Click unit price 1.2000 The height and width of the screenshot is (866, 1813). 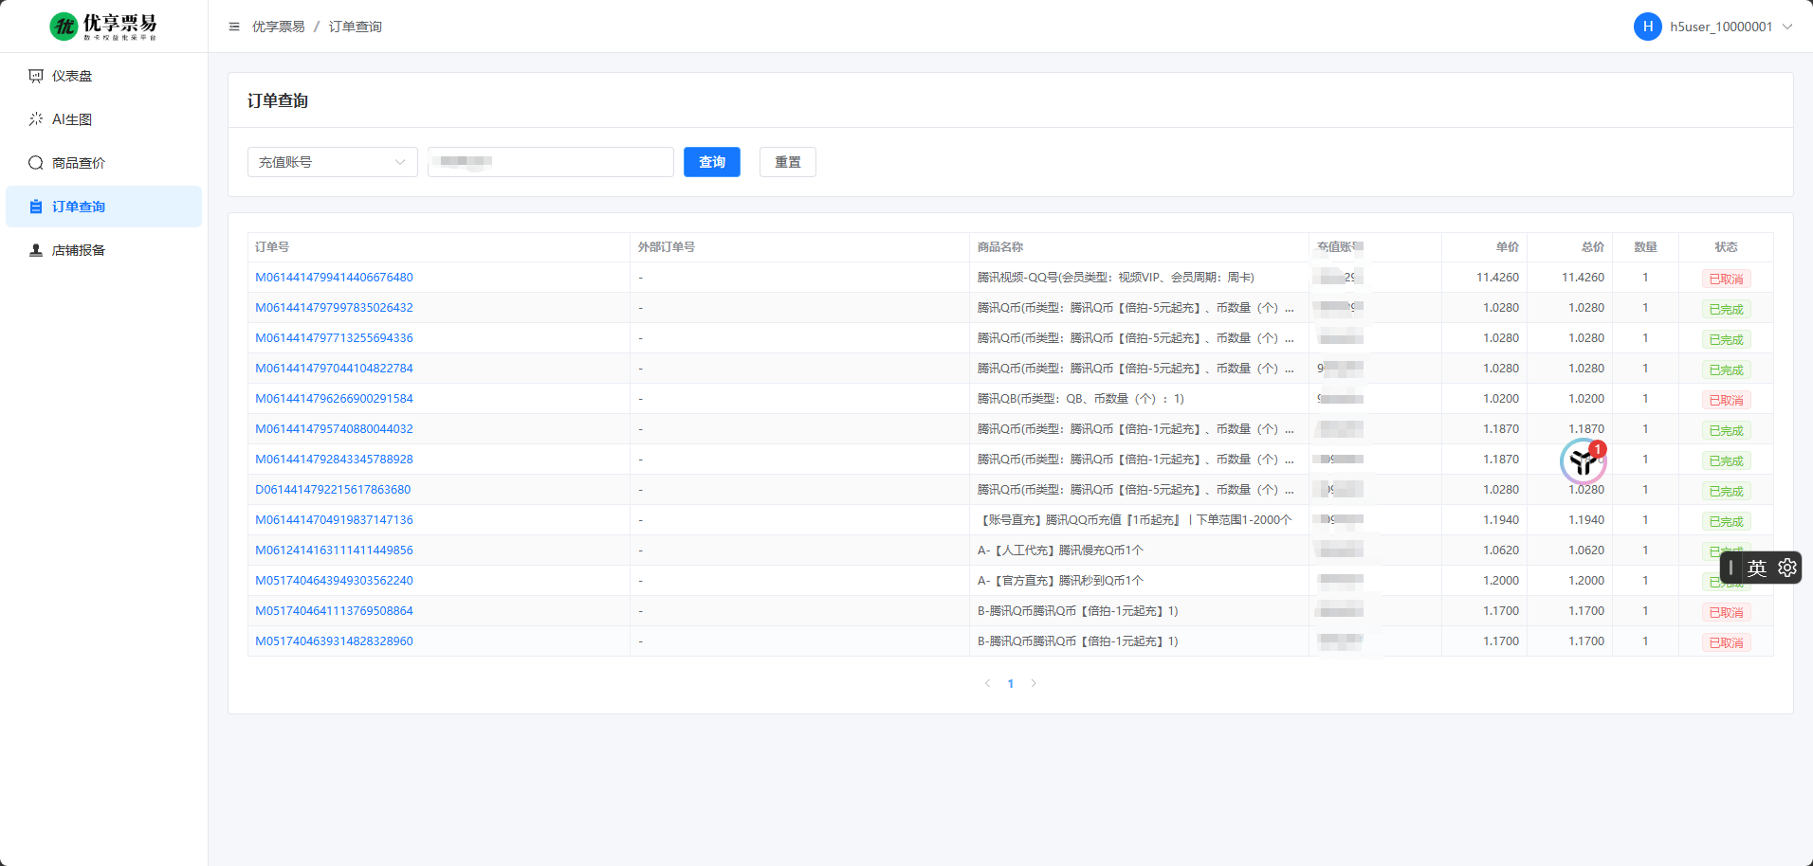pos(1501,581)
